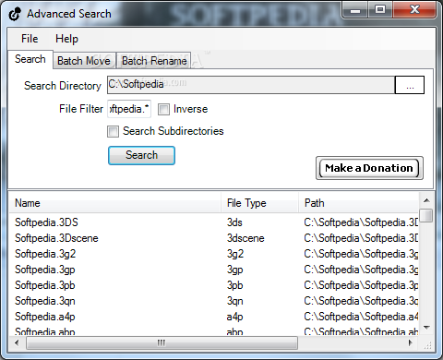Viewport: 443px width, 360px height.
Task: Click the Search button
Action: click(x=141, y=155)
